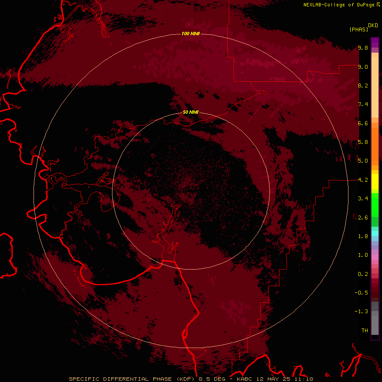
Task: Click the 1.0 legend value
Action: 363,255
